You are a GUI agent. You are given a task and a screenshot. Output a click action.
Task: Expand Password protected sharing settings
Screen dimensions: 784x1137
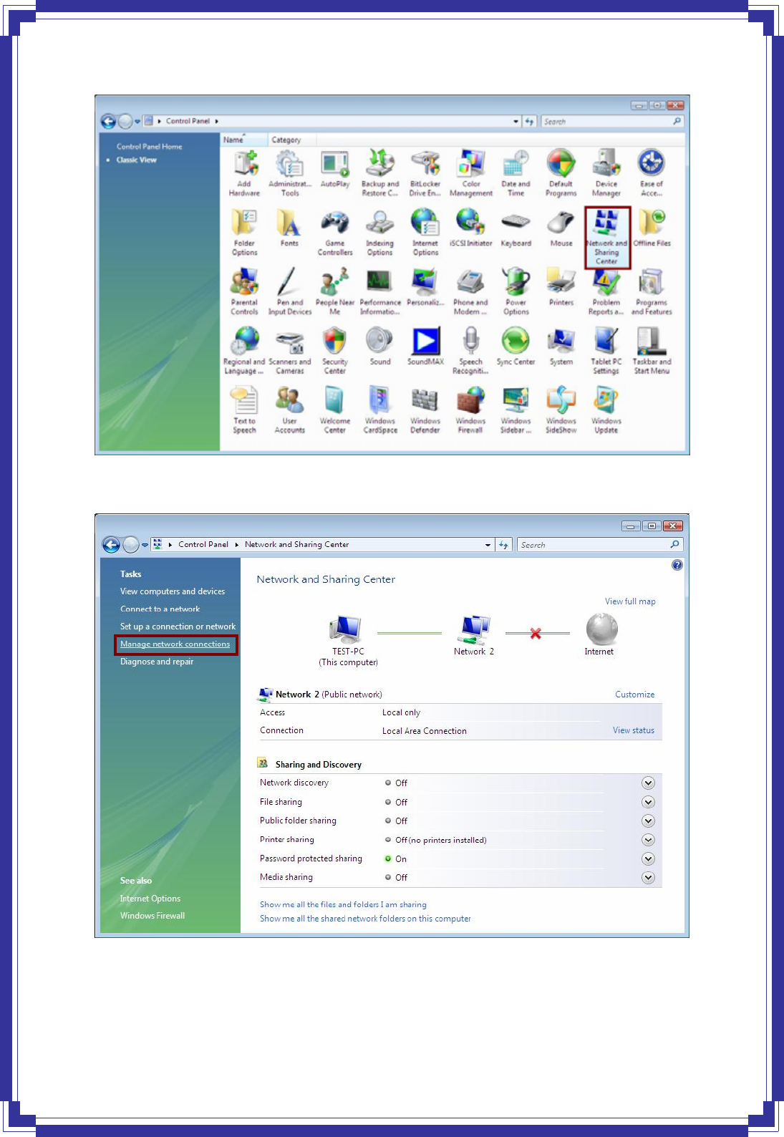(x=648, y=858)
